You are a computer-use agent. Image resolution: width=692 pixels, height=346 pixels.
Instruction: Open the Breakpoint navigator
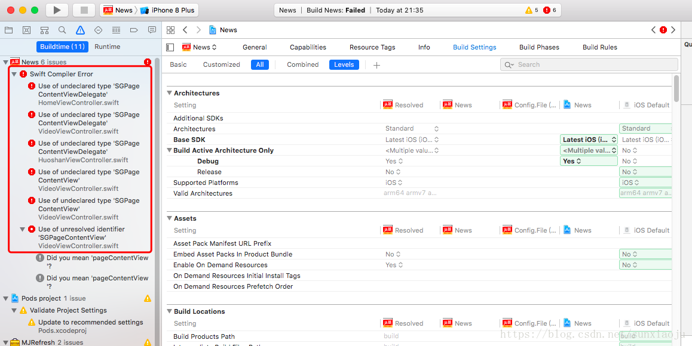(x=134, y=30)
